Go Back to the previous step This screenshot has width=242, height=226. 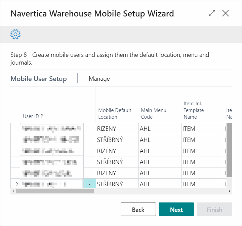(x=138, y=209)
